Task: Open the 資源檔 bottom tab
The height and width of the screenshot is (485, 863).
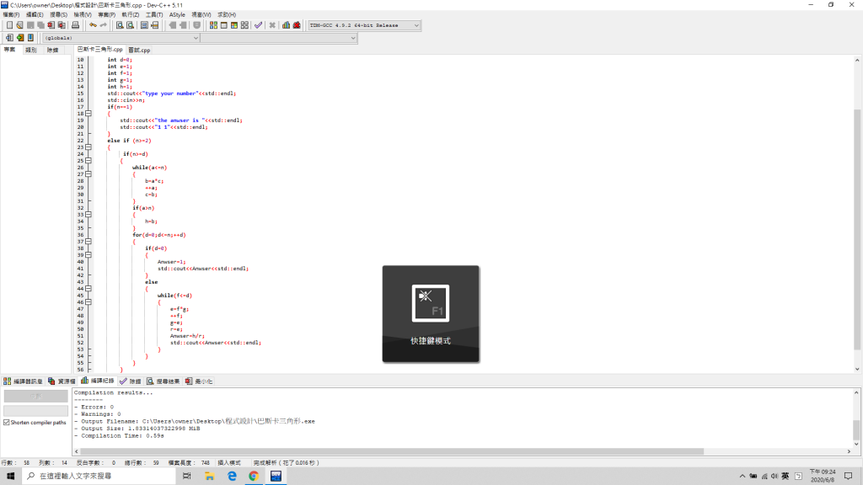Action: pos(62,381)
